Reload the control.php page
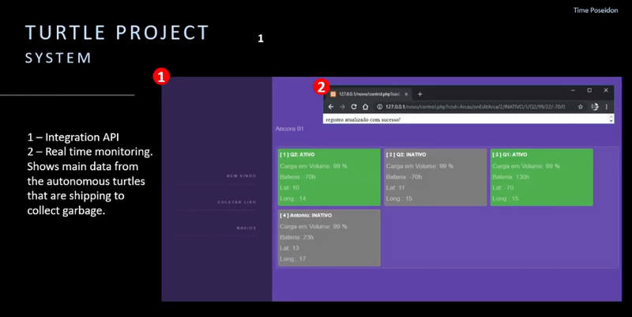 354,107
